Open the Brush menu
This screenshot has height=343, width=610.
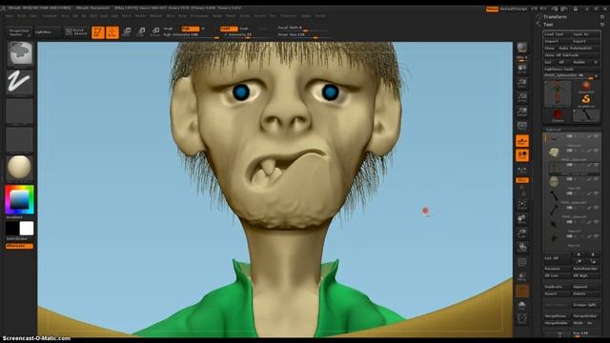point(22,16)
